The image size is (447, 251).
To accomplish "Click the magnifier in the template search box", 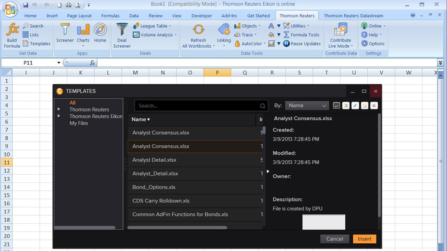I will pyautogui.click(x=263, y=106).
